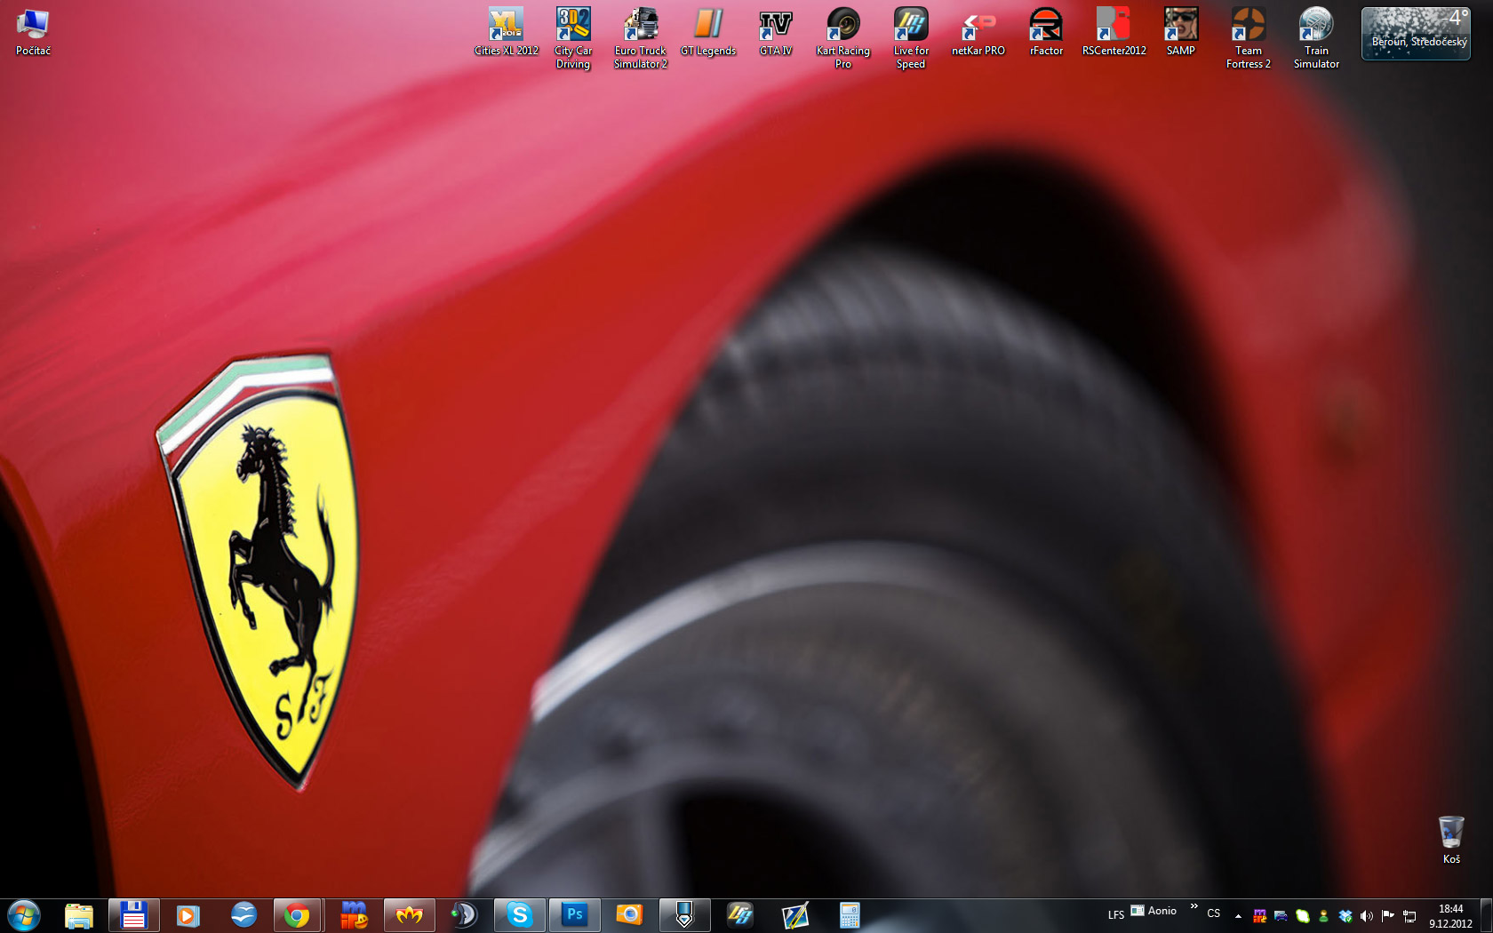Click Show Desktop button at taskbar edge
This screenshot has height=933, width=1493.
click(1487, 915)
